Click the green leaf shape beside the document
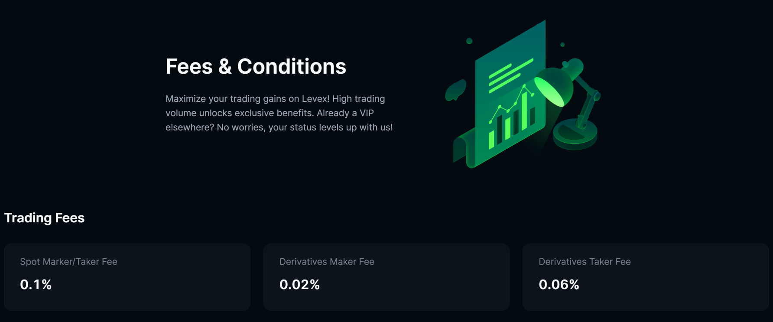 coord(455,90)
